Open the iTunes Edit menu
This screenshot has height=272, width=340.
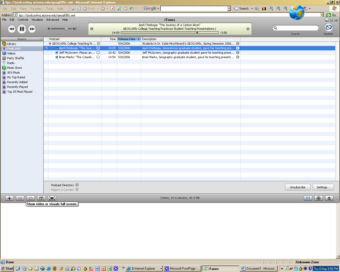click(x=12, y=20)
